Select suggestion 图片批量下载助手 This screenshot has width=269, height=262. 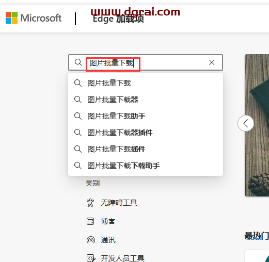click(146, 116)
